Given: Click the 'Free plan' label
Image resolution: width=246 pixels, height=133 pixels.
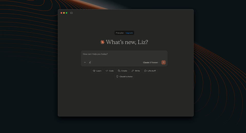Looking at the screenshot, I should click(120, 33).
